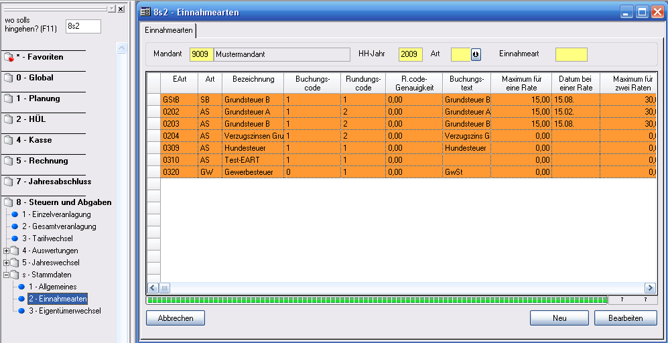Expand the 5 - Jahreswechsel tree node

click(7, 263)
